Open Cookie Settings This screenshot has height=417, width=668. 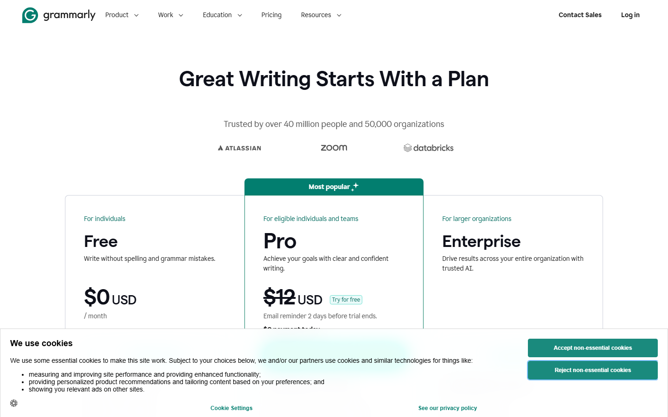pos(231,408)
